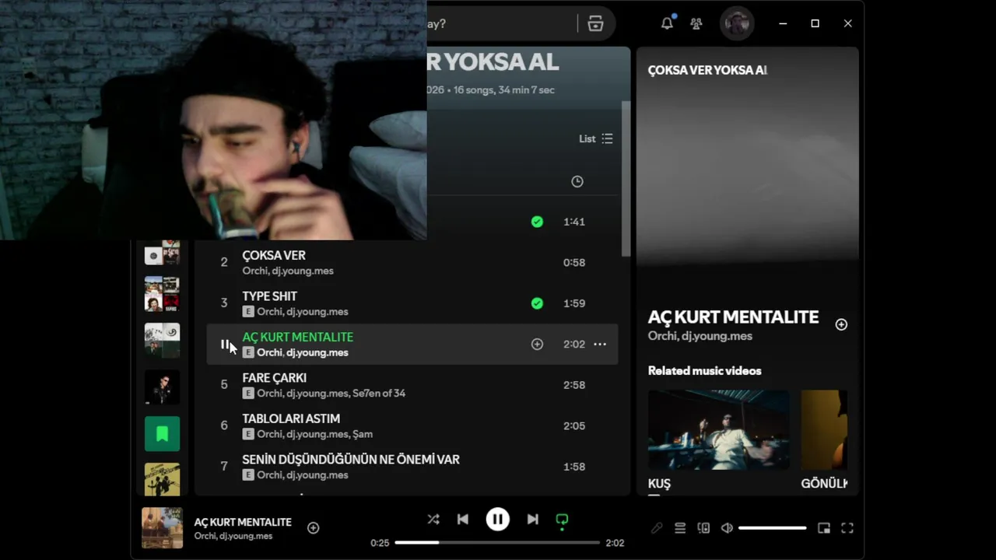Open the mini player

(x=824, y=528)
